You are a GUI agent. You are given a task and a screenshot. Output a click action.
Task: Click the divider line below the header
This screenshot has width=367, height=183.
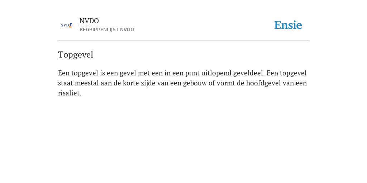pos(183,41)
